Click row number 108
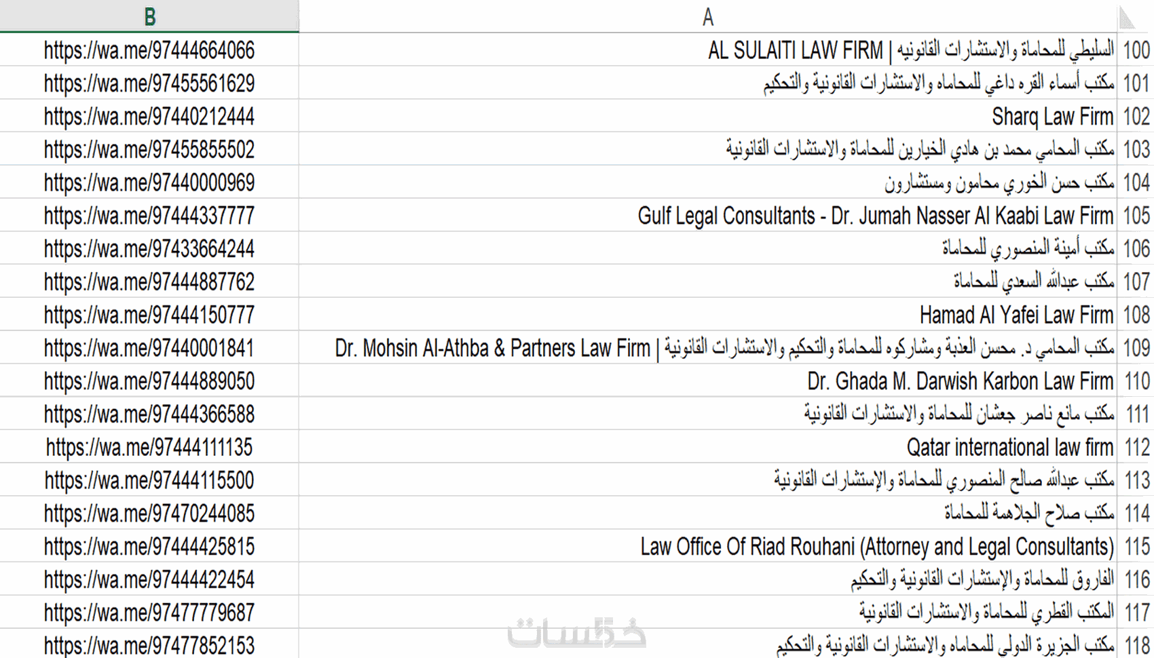This screenshot has width=1154, height=658. (1136, 315)
